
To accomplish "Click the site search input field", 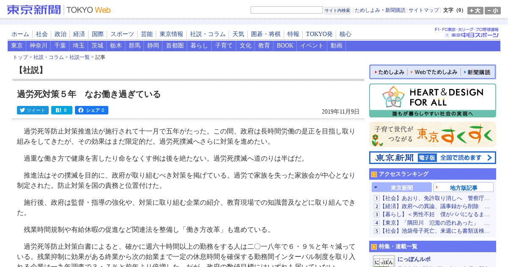I will point(287,10).
